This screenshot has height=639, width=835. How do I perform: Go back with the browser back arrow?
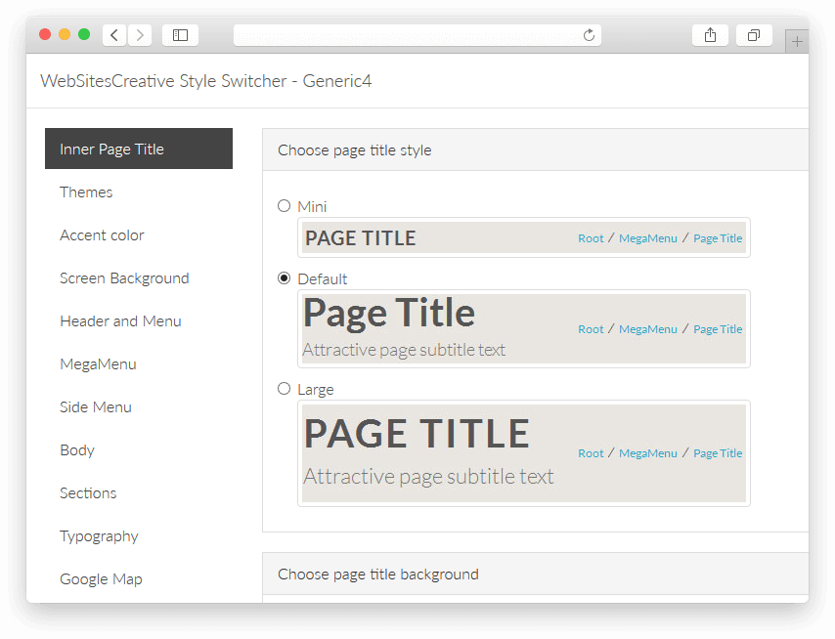(114, 35)
